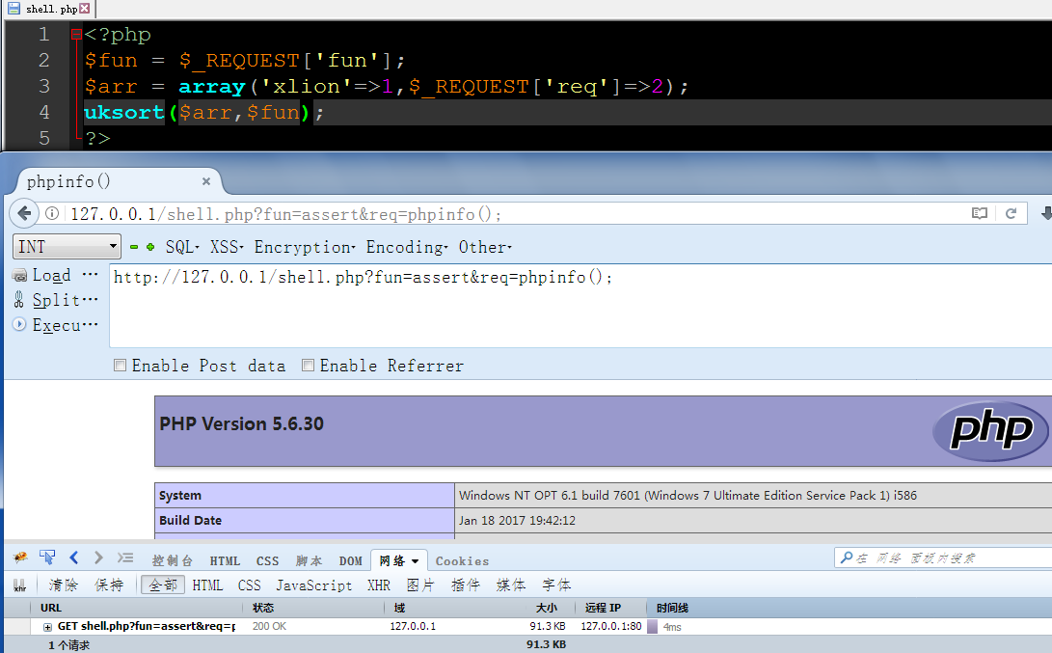Select 媒体 network filter
Image resolution: width=1052 pixels, height=653 pixels.
click(510, 585)
